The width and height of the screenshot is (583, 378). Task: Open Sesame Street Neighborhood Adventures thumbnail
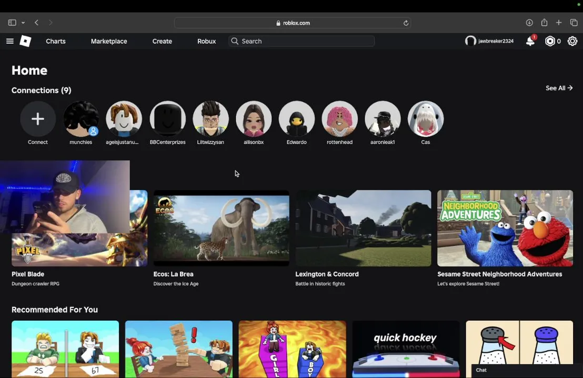click(505, 228)
